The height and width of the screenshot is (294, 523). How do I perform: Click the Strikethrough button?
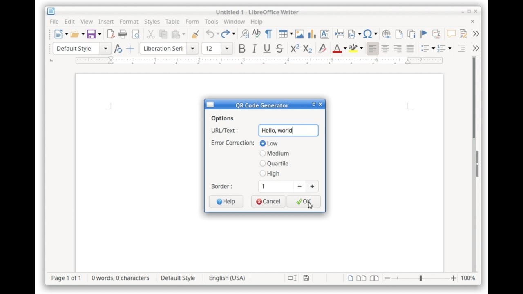(x=279, y=49)
